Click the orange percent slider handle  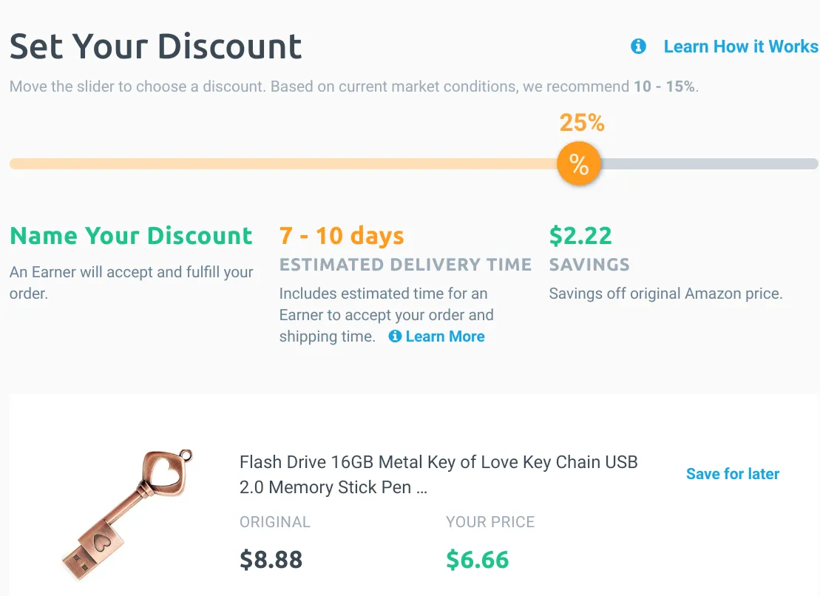[579, 163]
